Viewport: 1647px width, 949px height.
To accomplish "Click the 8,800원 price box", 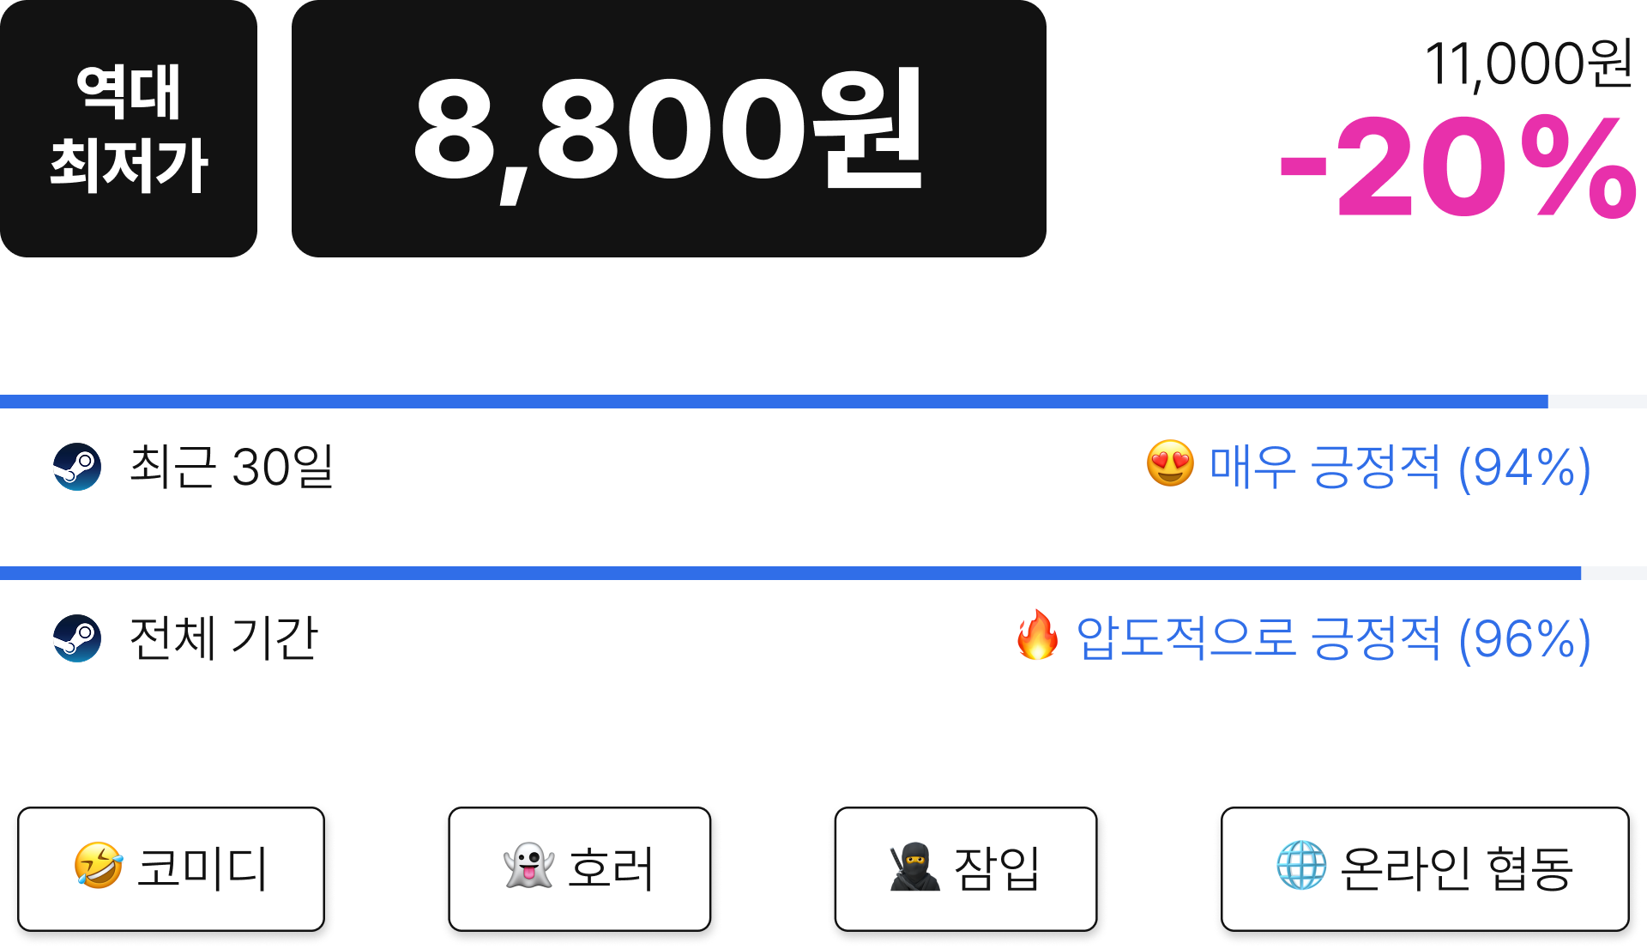I will [669, 129].
